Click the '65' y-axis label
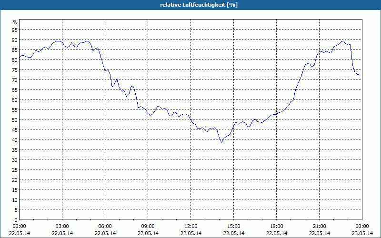Screen dimensions: 381x238 click(x=15, y=89)
